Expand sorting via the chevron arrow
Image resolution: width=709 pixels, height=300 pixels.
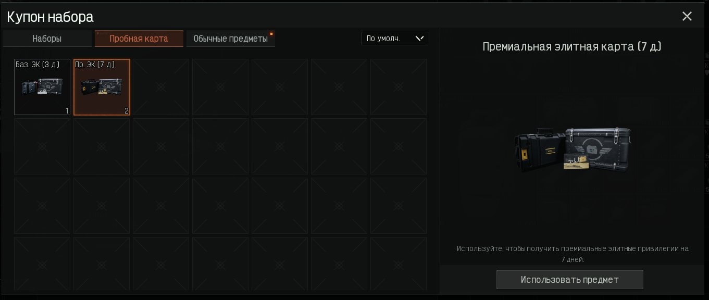pos(420,39)
